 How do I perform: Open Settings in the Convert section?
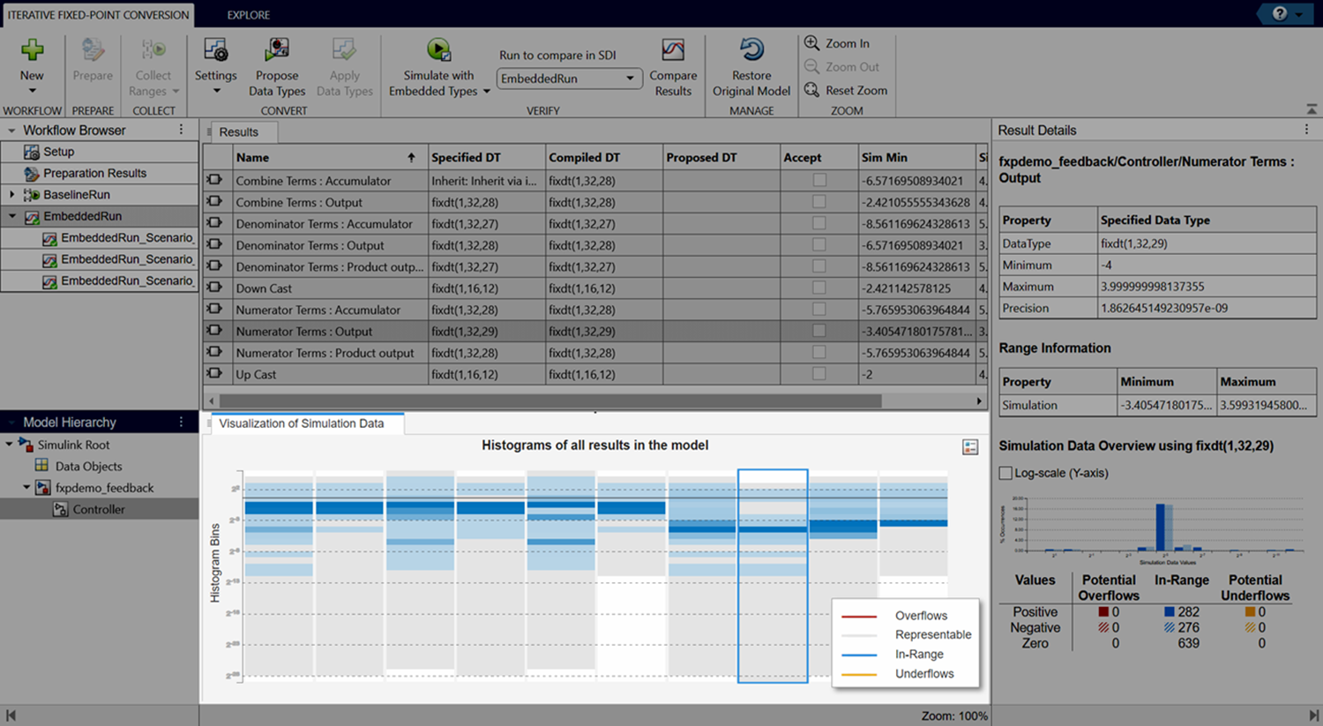point(215,50)
